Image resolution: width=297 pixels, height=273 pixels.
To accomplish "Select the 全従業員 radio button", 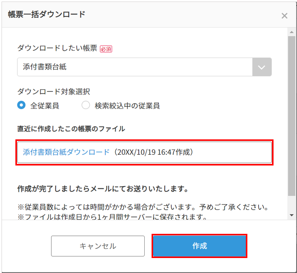I will [22, 106].
